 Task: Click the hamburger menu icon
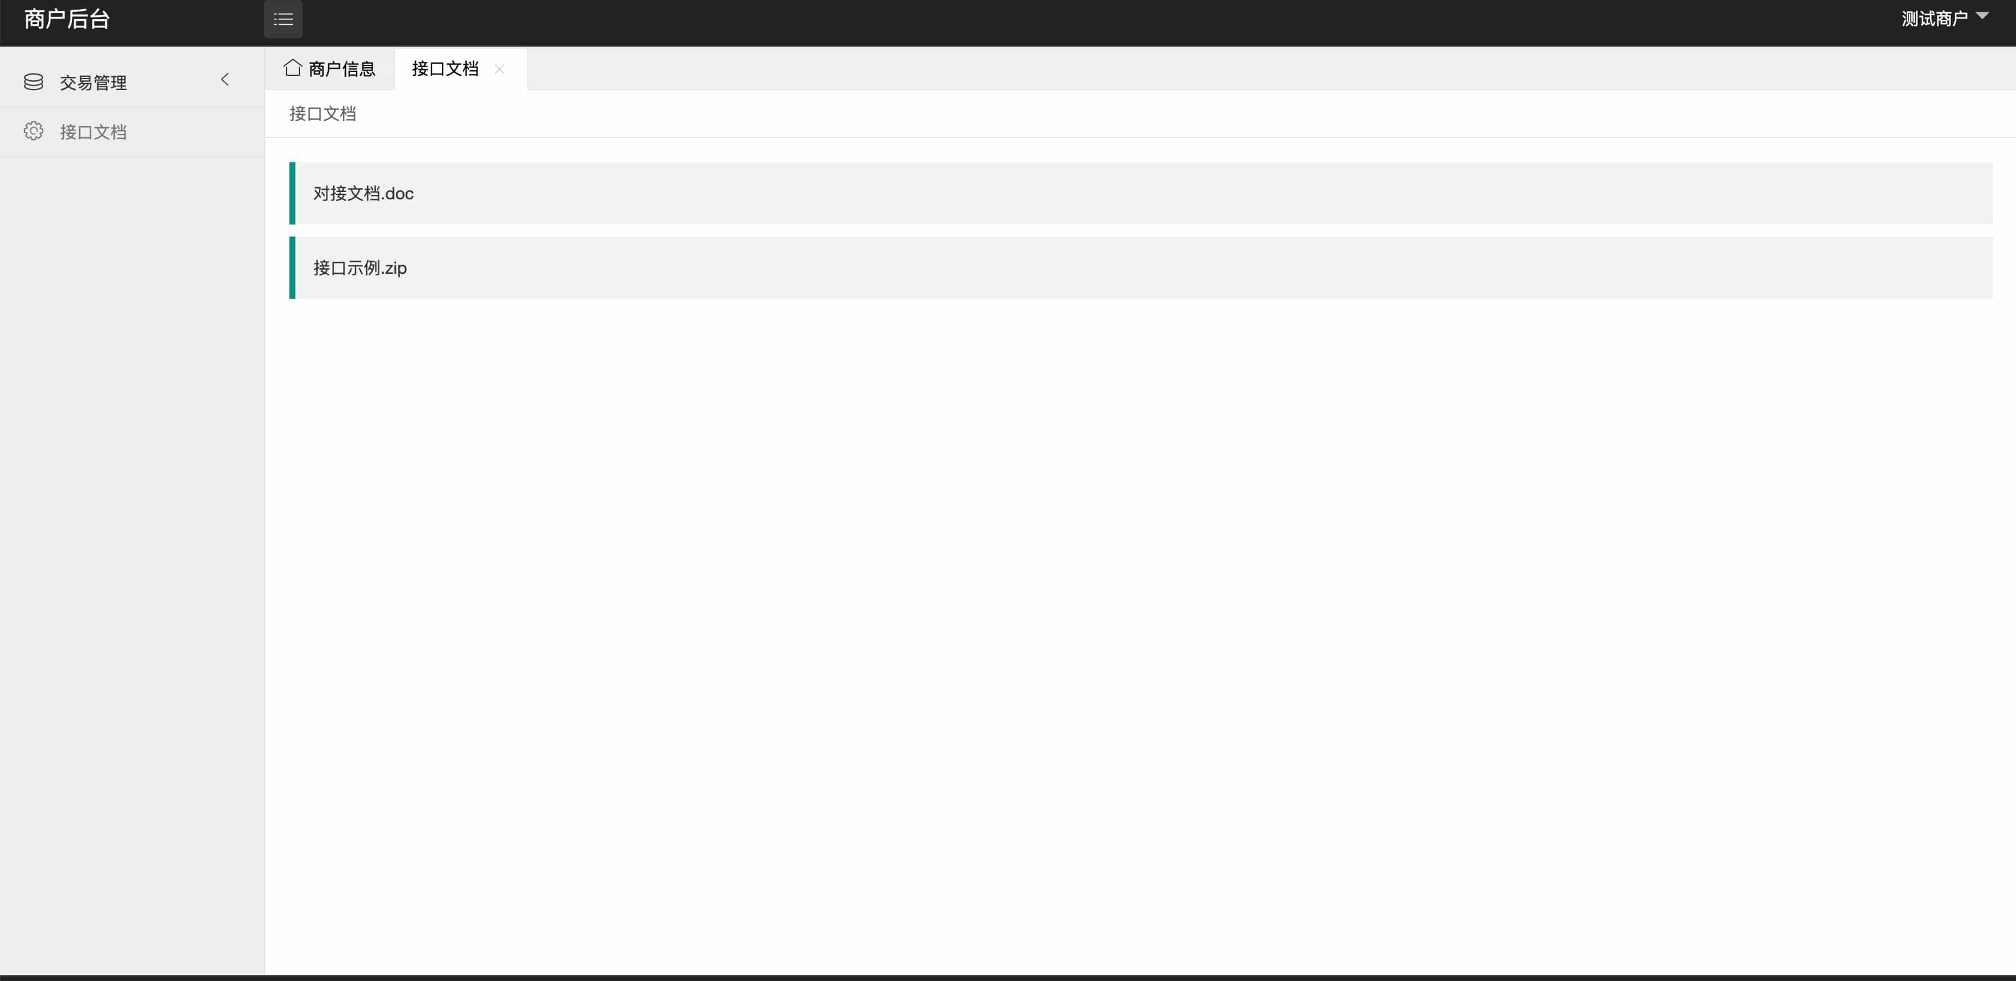[x=283, y=18]
